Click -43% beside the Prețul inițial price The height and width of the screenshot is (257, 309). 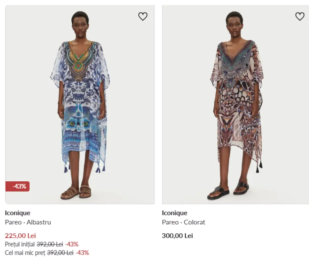coord(72,244)
